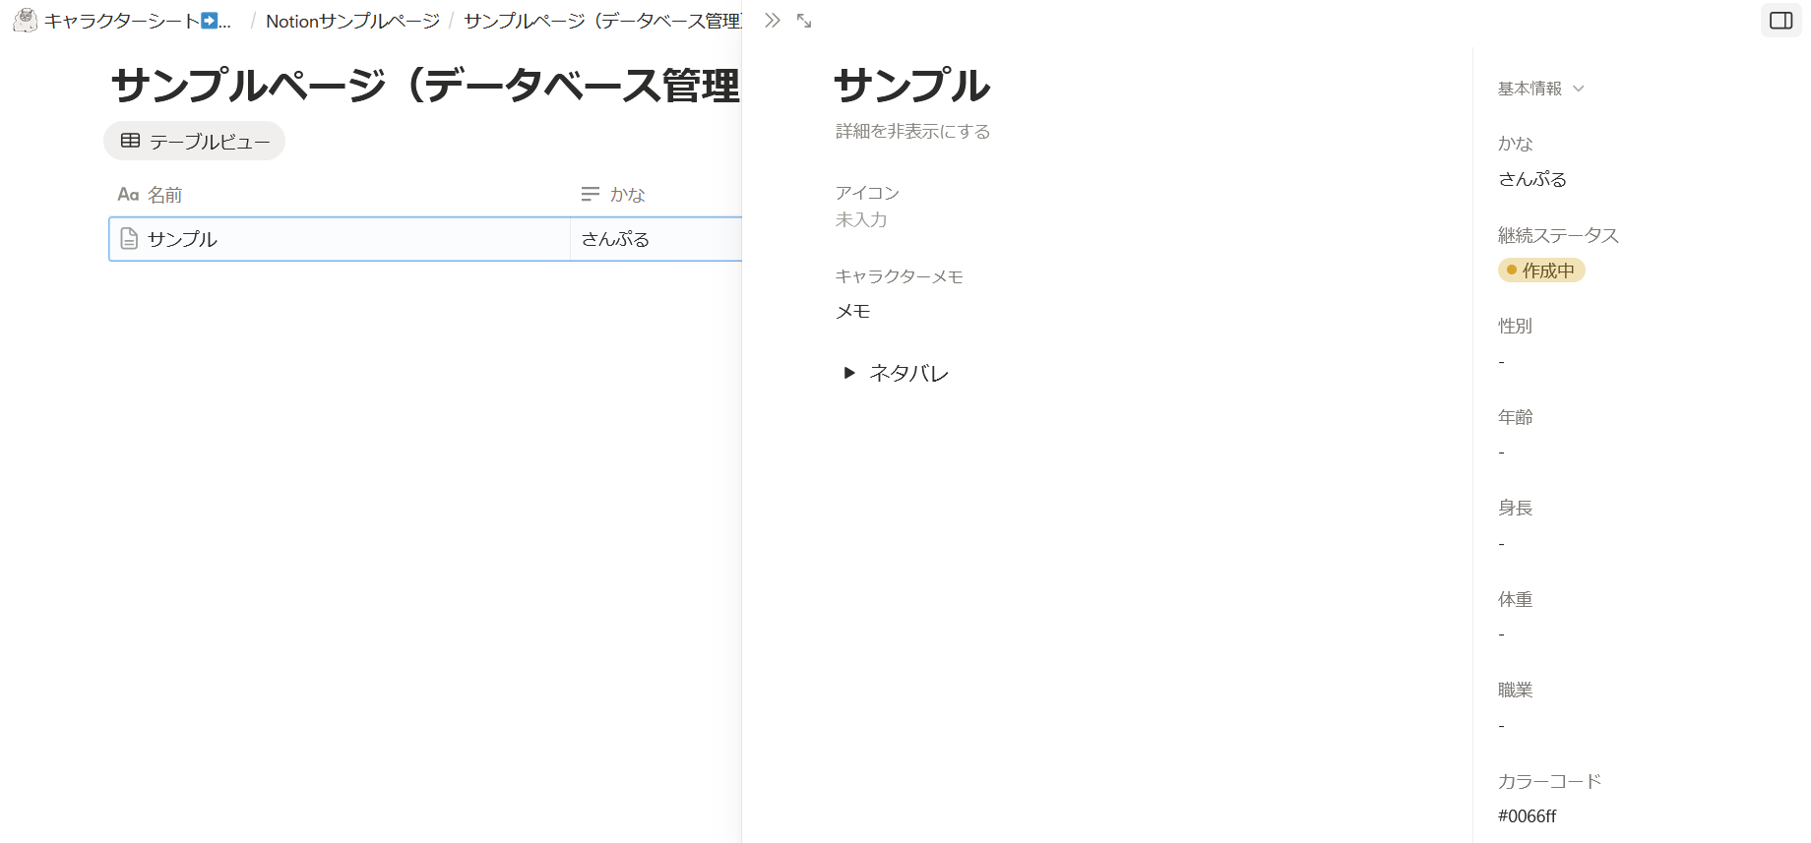Select the テーブルビュー view tab
1811x843 pixels.
tap(195, 142)
